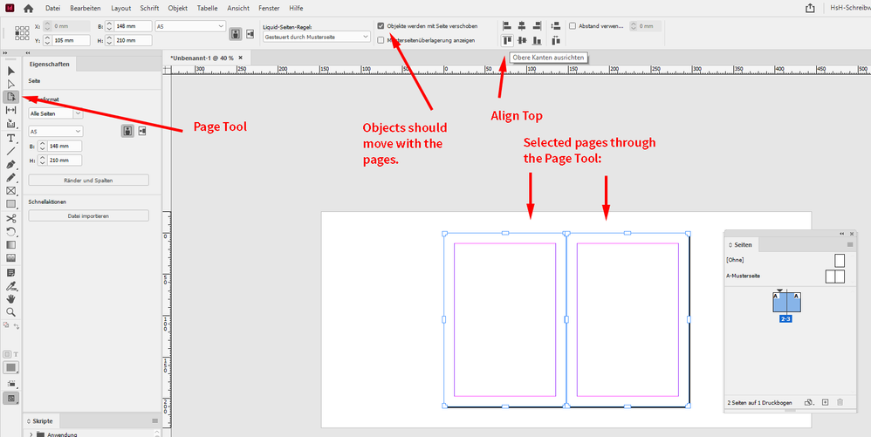Toggle formatting affects text button
The image size is (871, 437).
pos(16,354)
